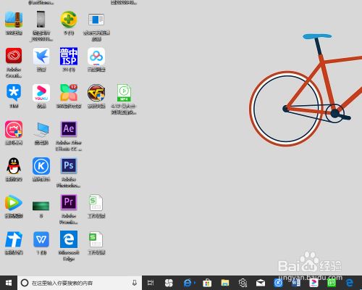Image resolution: width=362 pixels, height=290 pixels.
Task: Open the Windows Start menu
Action: click(9, 283)
